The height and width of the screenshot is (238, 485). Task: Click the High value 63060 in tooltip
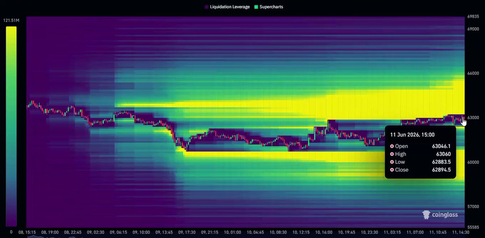click(443, 154)
